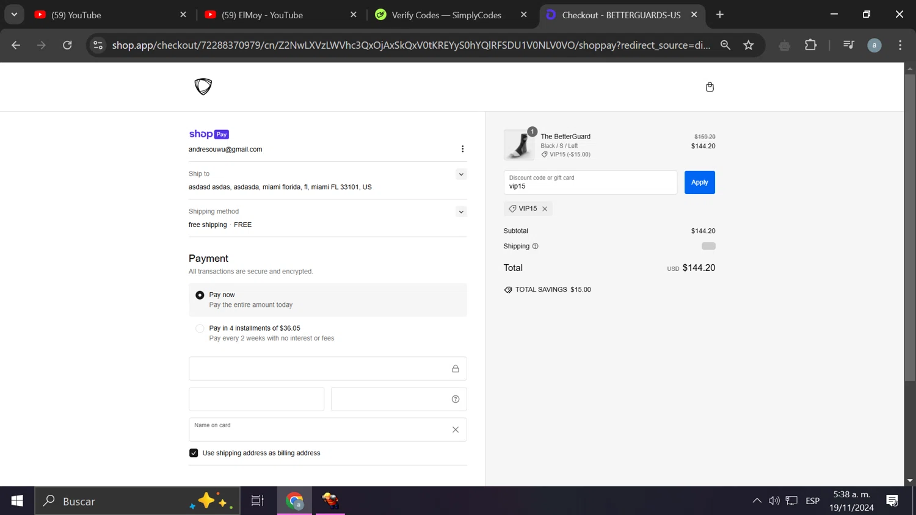The width and height of the screenshot is (916, 515).
Task: Show hidden system tray icons
Action: (757, 501)
